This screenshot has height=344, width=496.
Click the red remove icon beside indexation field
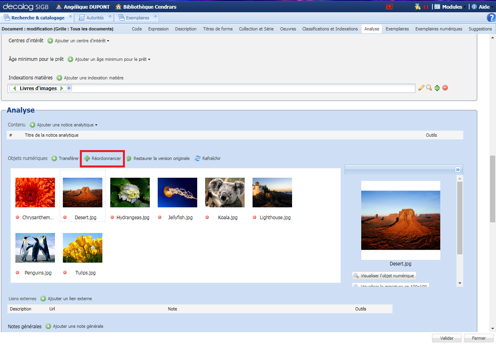coord(445,88)
